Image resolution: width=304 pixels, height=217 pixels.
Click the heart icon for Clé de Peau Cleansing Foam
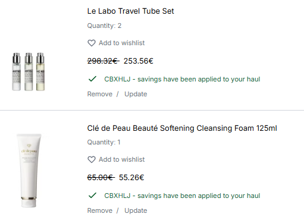point(92,159)
